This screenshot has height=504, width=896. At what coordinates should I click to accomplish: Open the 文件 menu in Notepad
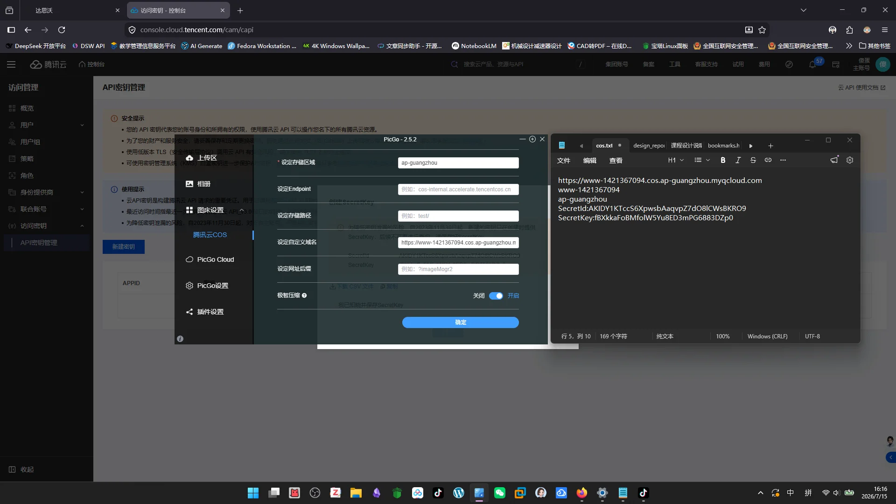pos(564,161)
